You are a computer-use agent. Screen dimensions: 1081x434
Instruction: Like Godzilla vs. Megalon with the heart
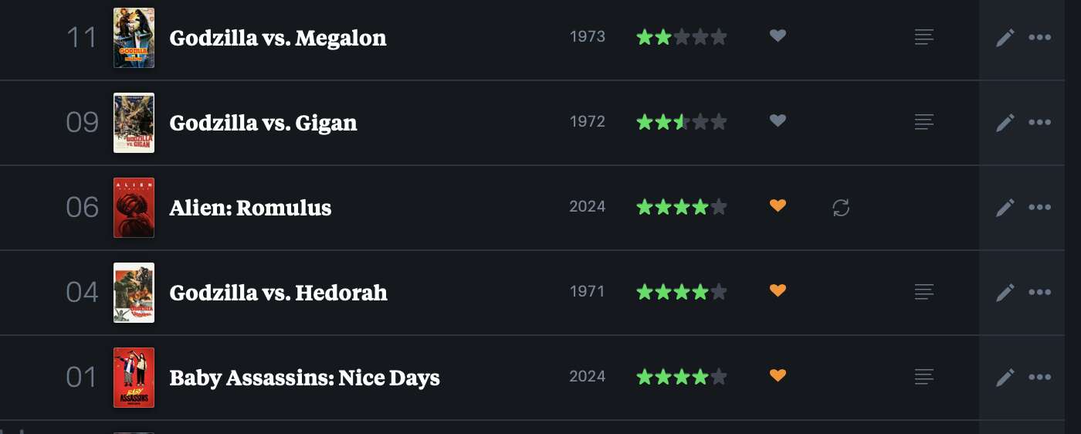click(778, 36)
